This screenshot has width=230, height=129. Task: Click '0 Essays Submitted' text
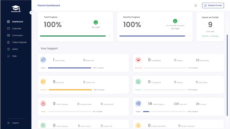click(x=157, y=126)
